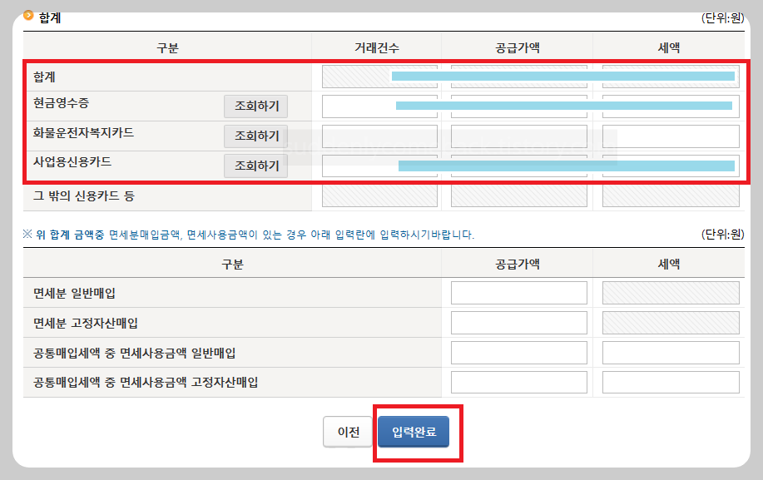Click the 세액 column header of the lower table
The height and width of the screenshot is (480, 763).
(670, 262)
